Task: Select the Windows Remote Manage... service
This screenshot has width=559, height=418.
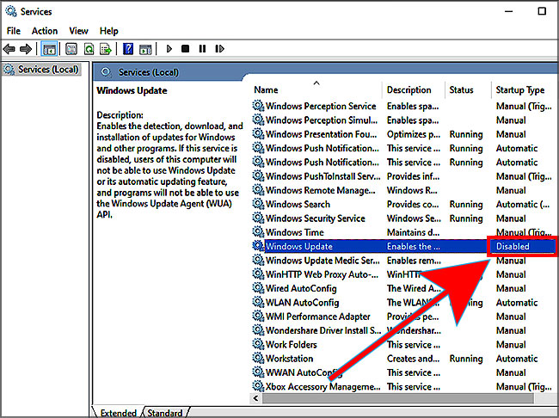Action: tap(402, 190)
